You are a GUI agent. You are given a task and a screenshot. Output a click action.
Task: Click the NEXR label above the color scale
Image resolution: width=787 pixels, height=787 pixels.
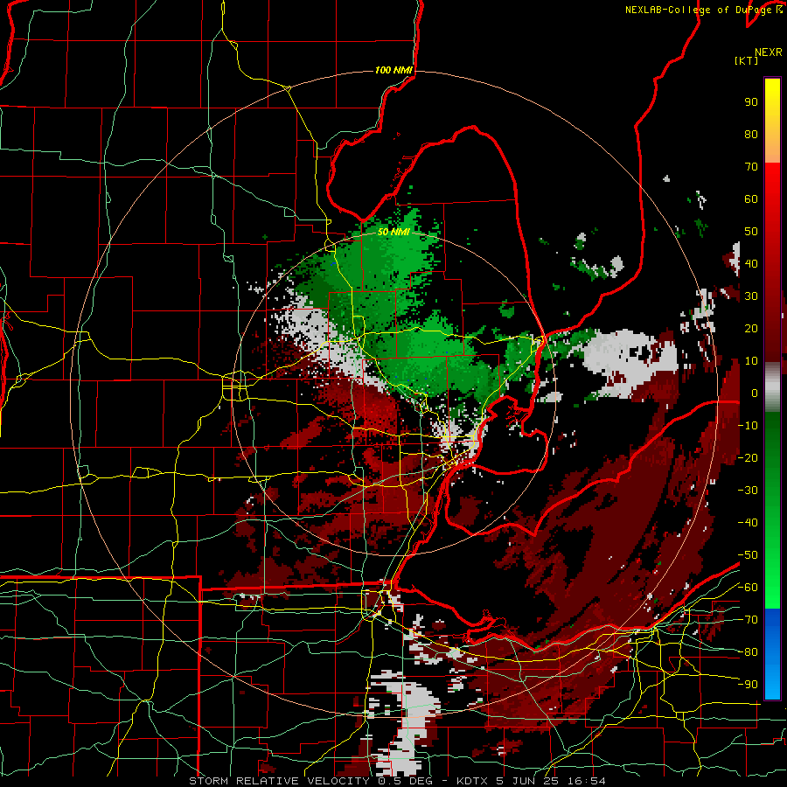(x=768, y=52)
